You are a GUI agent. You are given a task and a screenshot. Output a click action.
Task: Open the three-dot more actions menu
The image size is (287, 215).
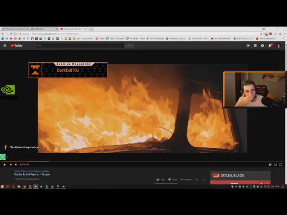point(204,180)
